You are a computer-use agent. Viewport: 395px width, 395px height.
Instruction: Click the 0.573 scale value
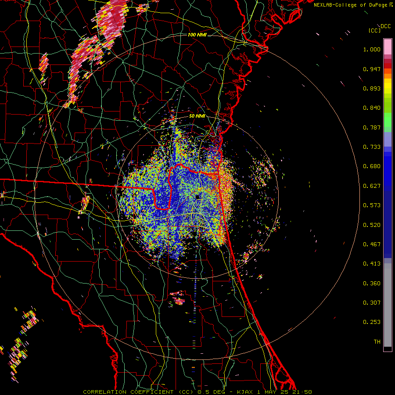[372, 205]
